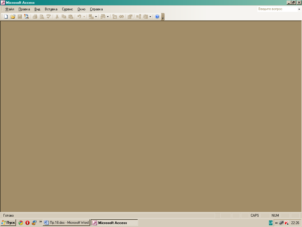Open an existing database via folder icon
This screenshot has width=302, height=227.
13,17
